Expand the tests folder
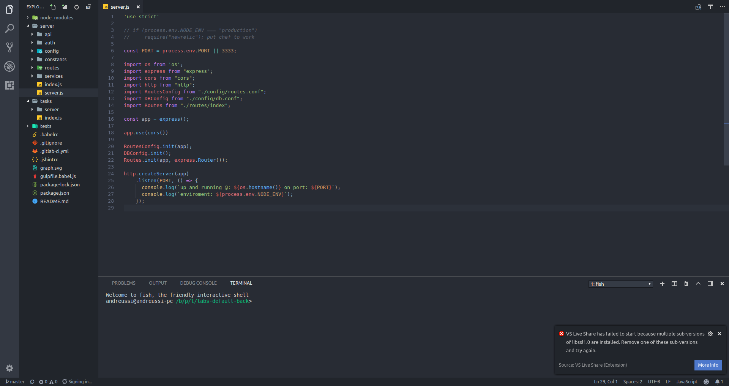 (x=59, y=126)
